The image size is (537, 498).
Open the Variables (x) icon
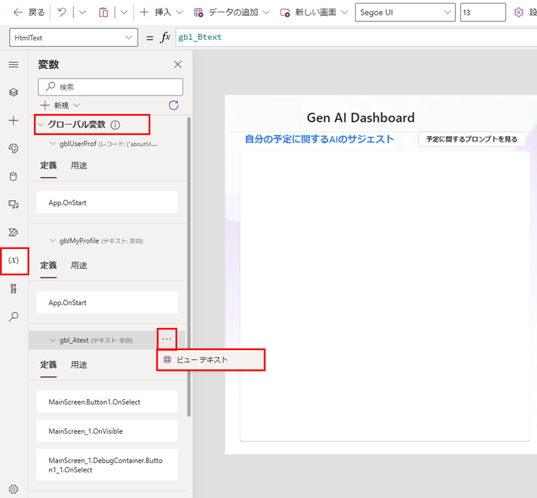[x=14, y=261]
